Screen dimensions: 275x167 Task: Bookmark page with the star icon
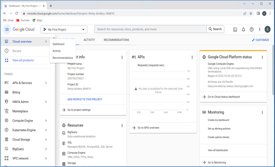tap(251, 14)
